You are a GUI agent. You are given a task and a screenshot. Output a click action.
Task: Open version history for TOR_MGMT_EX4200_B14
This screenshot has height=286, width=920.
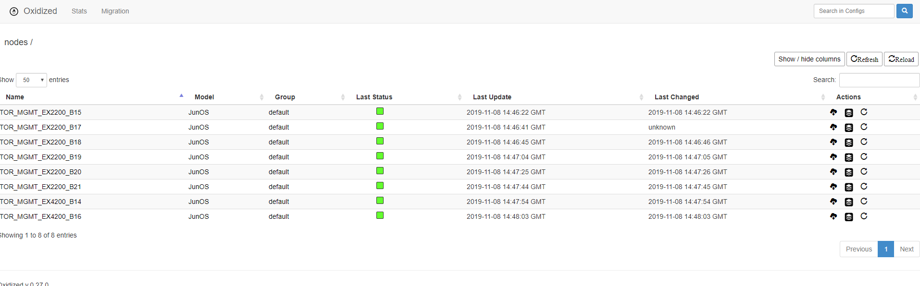point(849,202)
